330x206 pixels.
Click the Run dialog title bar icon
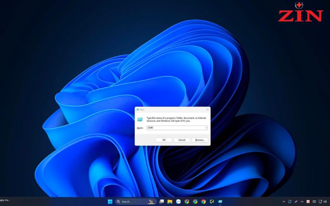(x=138, y=110)
